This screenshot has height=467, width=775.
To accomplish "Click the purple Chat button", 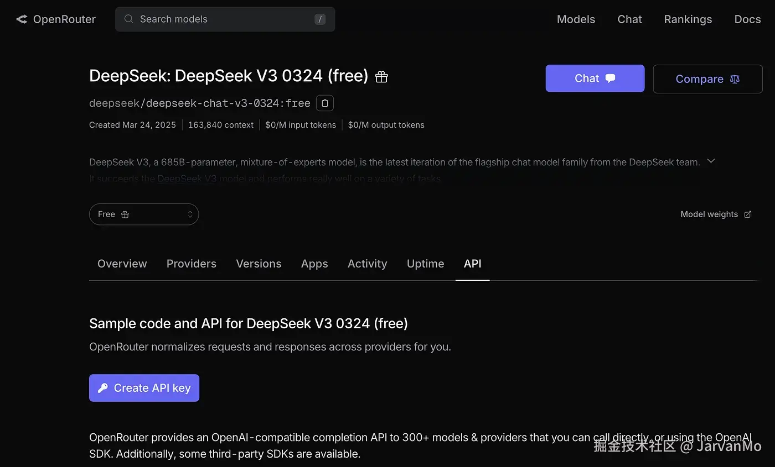I will point(595,78).
